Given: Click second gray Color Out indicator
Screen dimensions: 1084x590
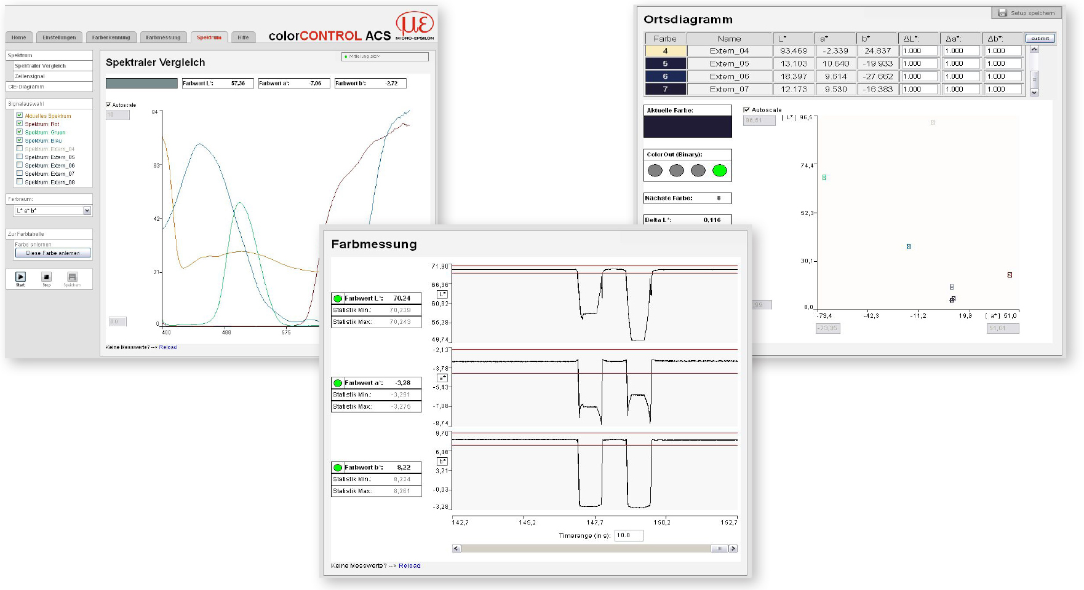Looking at the screenshot, I should point(677,170).
